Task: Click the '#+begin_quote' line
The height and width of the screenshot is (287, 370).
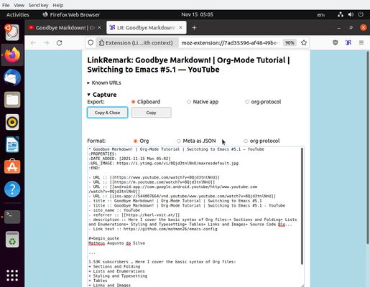Action: click(x=103, y=238)
